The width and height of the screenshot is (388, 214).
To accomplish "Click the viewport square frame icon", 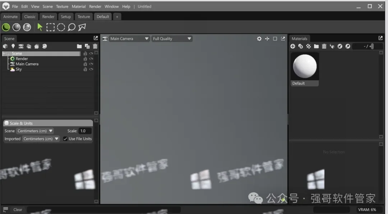I will click(x=275, y=38).
